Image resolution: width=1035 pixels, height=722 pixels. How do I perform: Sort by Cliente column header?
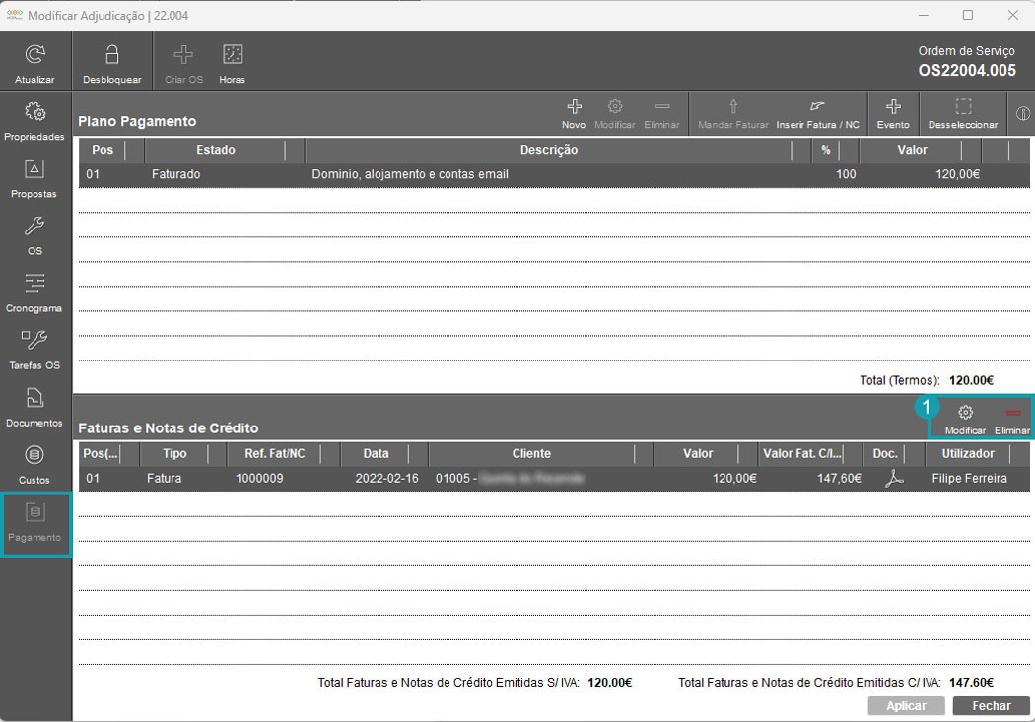[x=531, y=454]
